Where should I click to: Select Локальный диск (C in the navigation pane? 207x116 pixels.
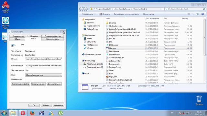point(95,64)
